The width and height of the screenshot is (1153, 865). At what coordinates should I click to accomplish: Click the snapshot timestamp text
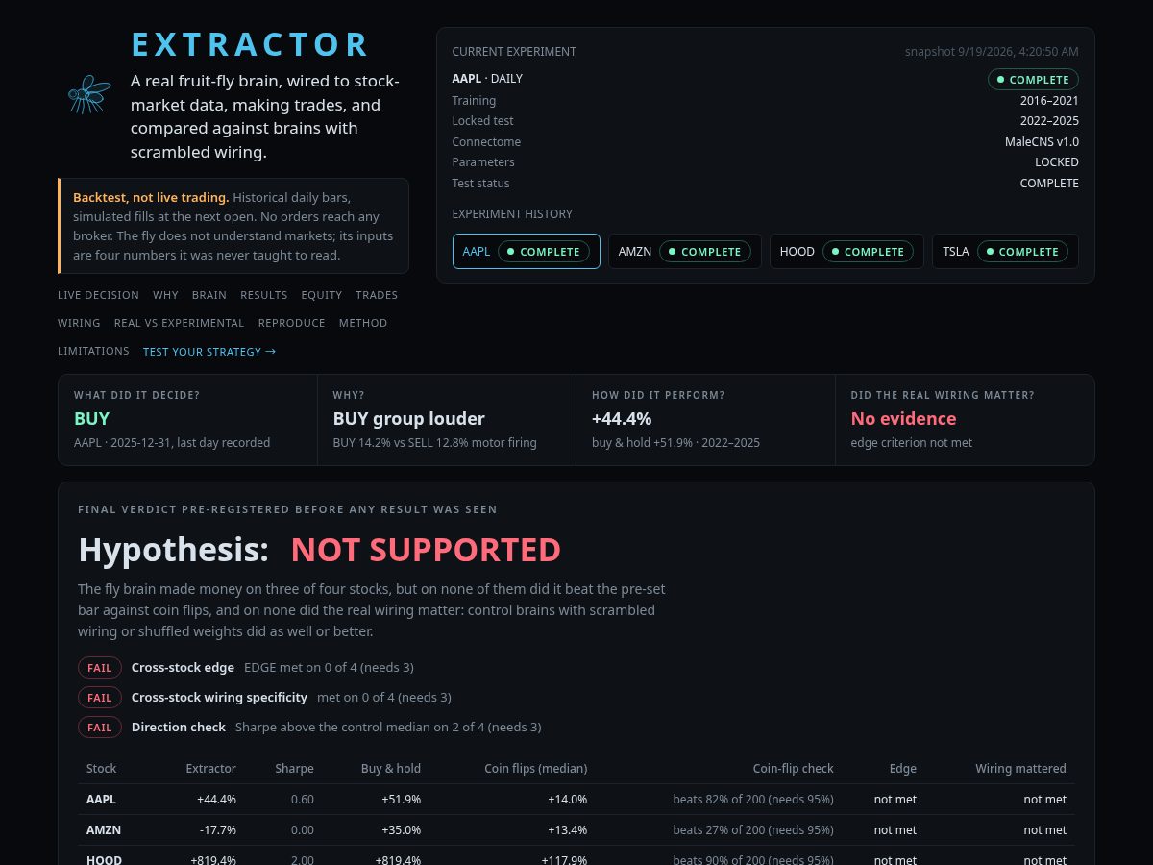[x=992, y=51]
